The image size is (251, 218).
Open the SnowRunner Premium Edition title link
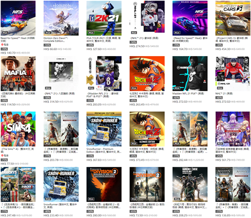(103, 150)
